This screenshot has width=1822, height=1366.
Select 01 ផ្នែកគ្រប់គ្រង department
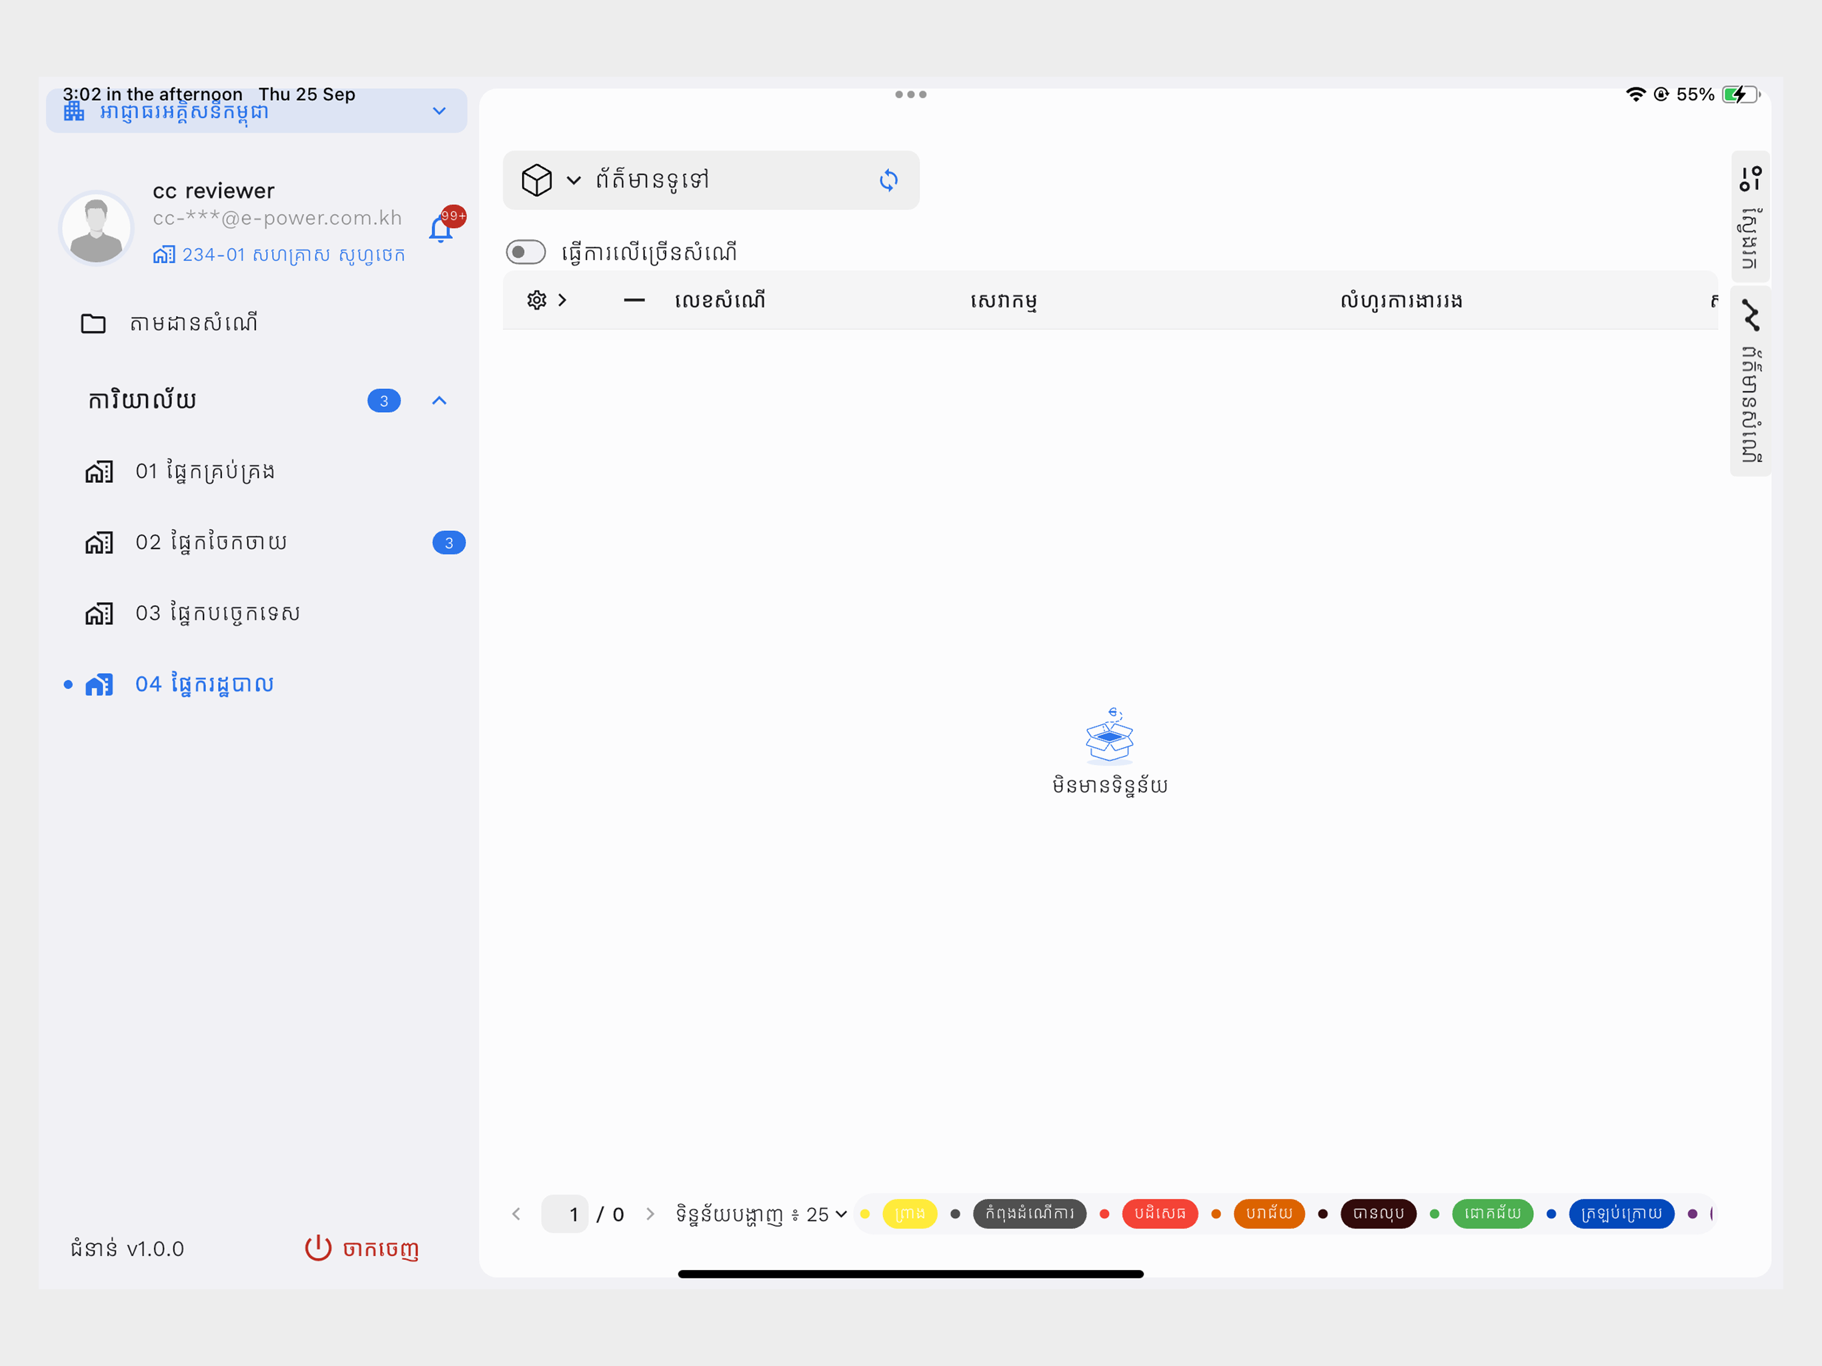point(205,472)
